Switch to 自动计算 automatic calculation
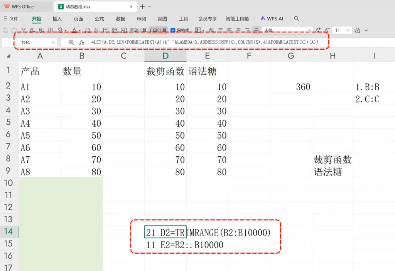Screen dimensions: 395x271 point(158,30)
